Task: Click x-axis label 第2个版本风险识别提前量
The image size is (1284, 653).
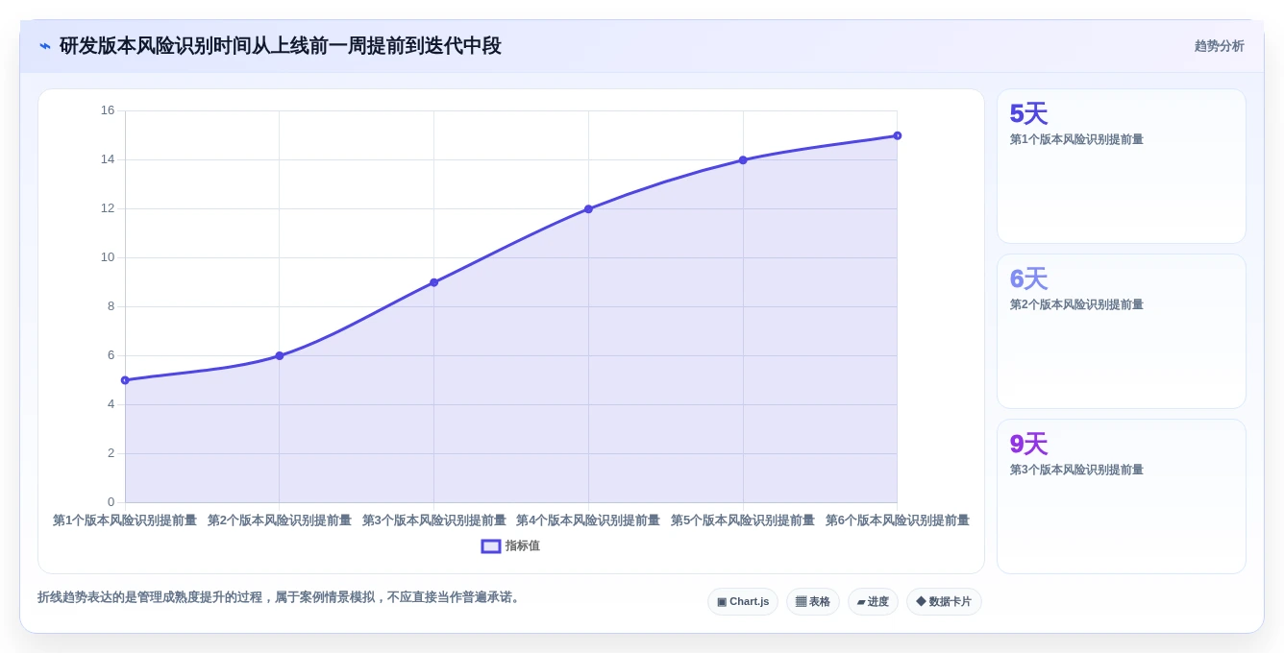Action: [280, 520]
